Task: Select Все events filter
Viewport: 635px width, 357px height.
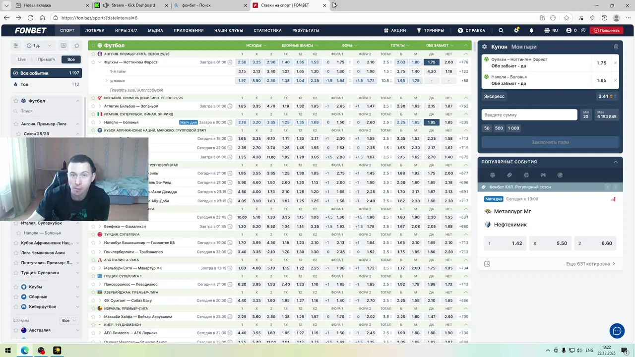Action: click(x=71, y=59)
